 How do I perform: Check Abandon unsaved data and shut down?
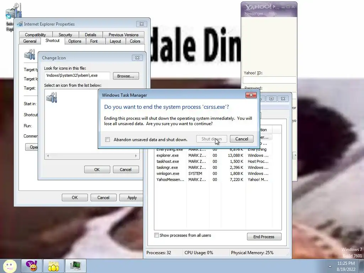[x=107, y=139]
